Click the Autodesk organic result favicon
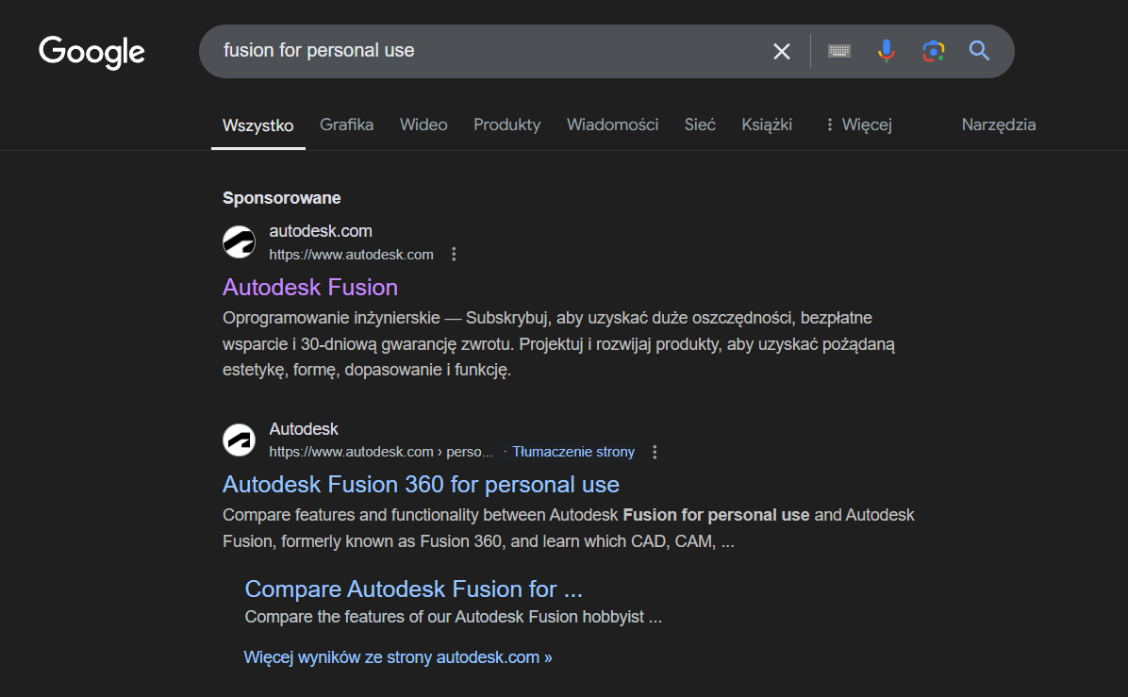 239,440
